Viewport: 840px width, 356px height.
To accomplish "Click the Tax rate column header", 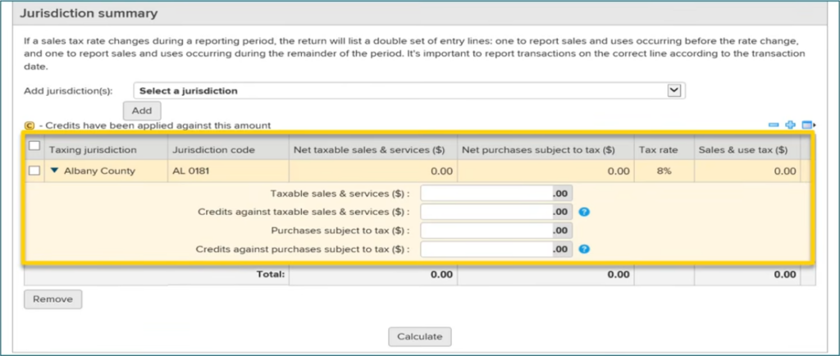I will pos(658,150).
